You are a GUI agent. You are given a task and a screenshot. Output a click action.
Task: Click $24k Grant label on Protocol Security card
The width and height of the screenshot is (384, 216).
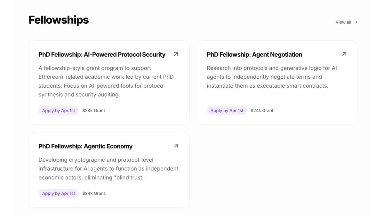tap(93, 111)
